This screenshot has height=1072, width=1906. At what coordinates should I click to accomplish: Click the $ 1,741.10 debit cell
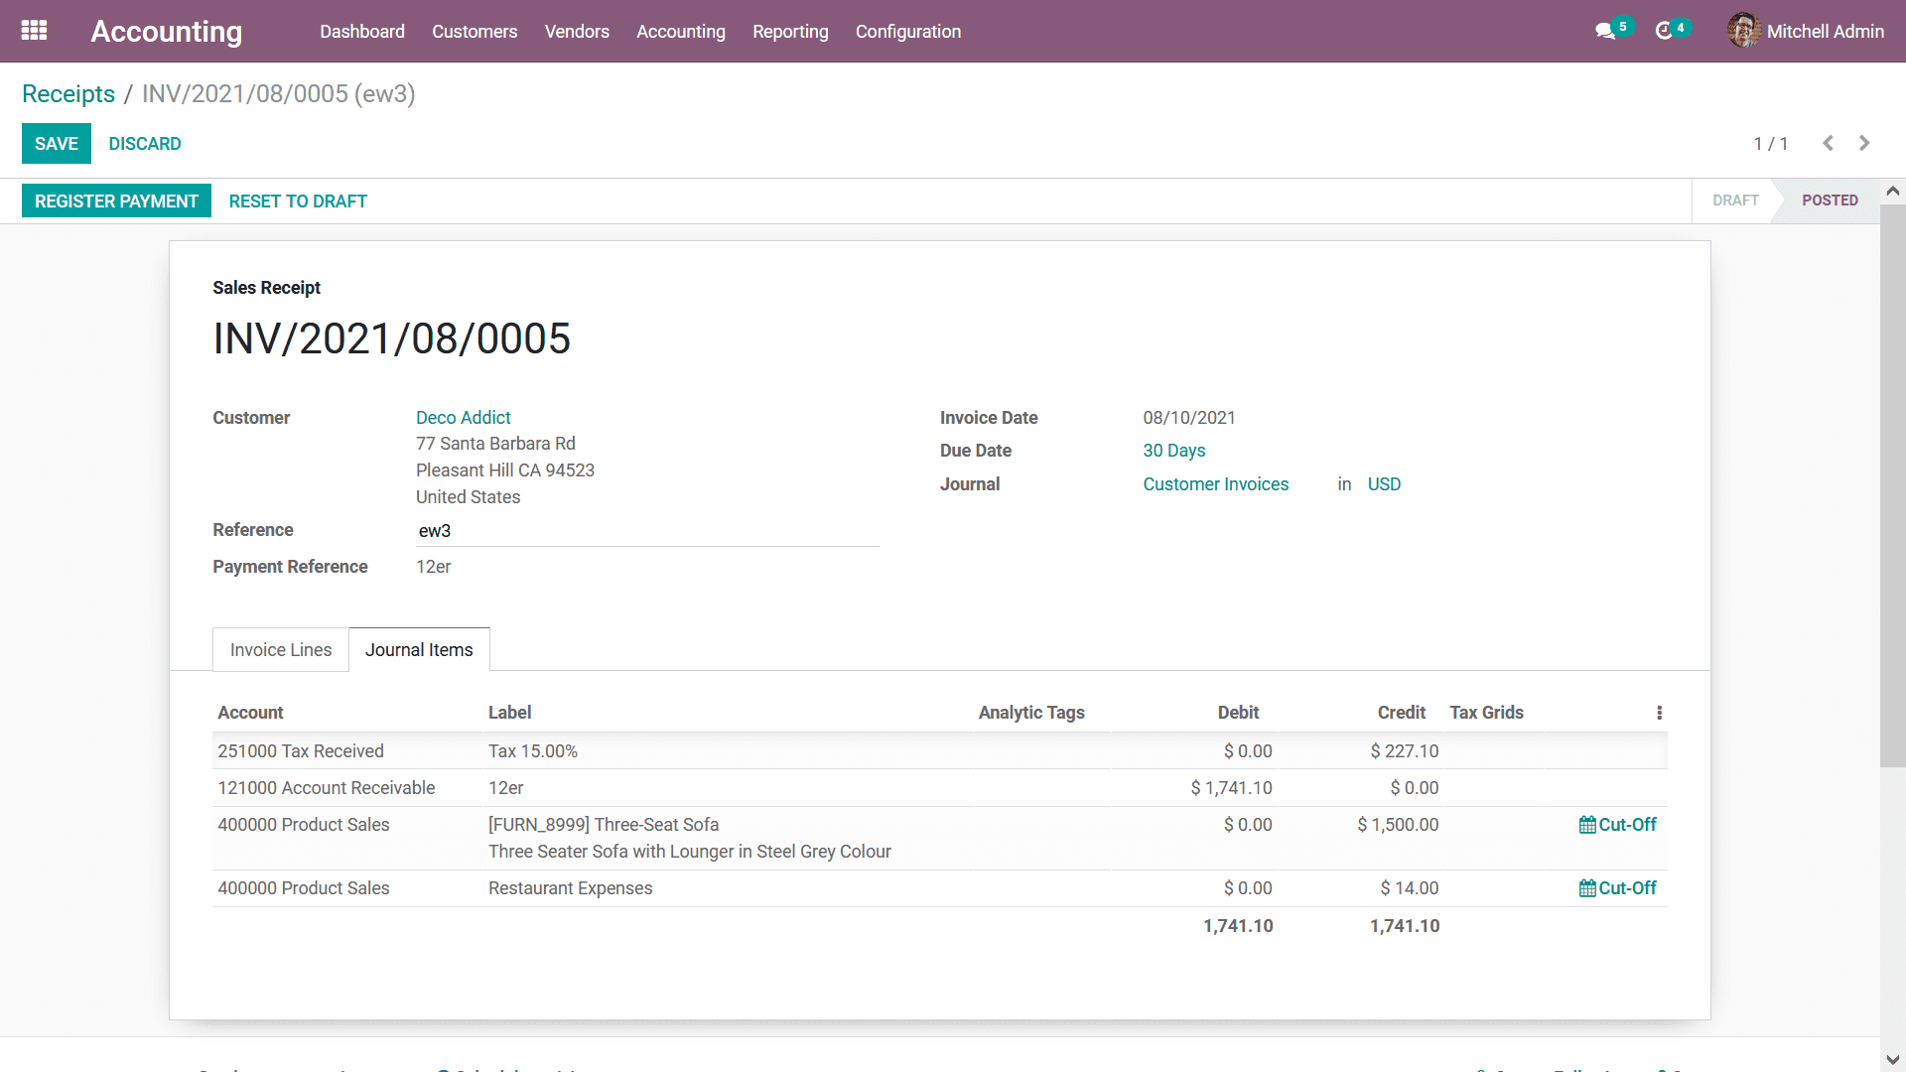pos(1231,788)
